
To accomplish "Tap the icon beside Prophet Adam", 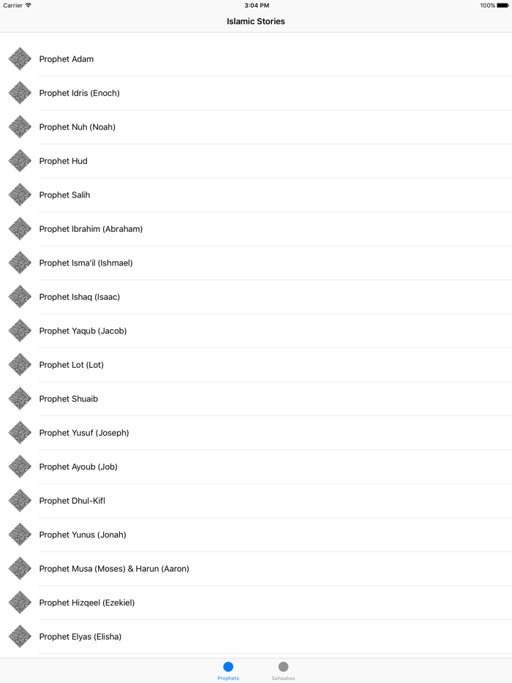I will click(x=20, y=59).
